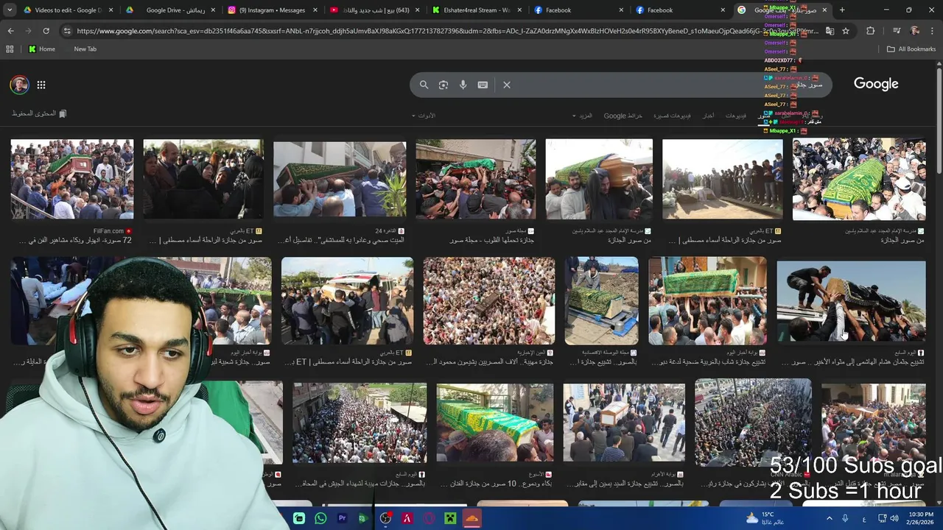Open اليوم السابع هشام الهاشمي funeral thumbnail
Screen dimensions: 943x530
(852, 300)
